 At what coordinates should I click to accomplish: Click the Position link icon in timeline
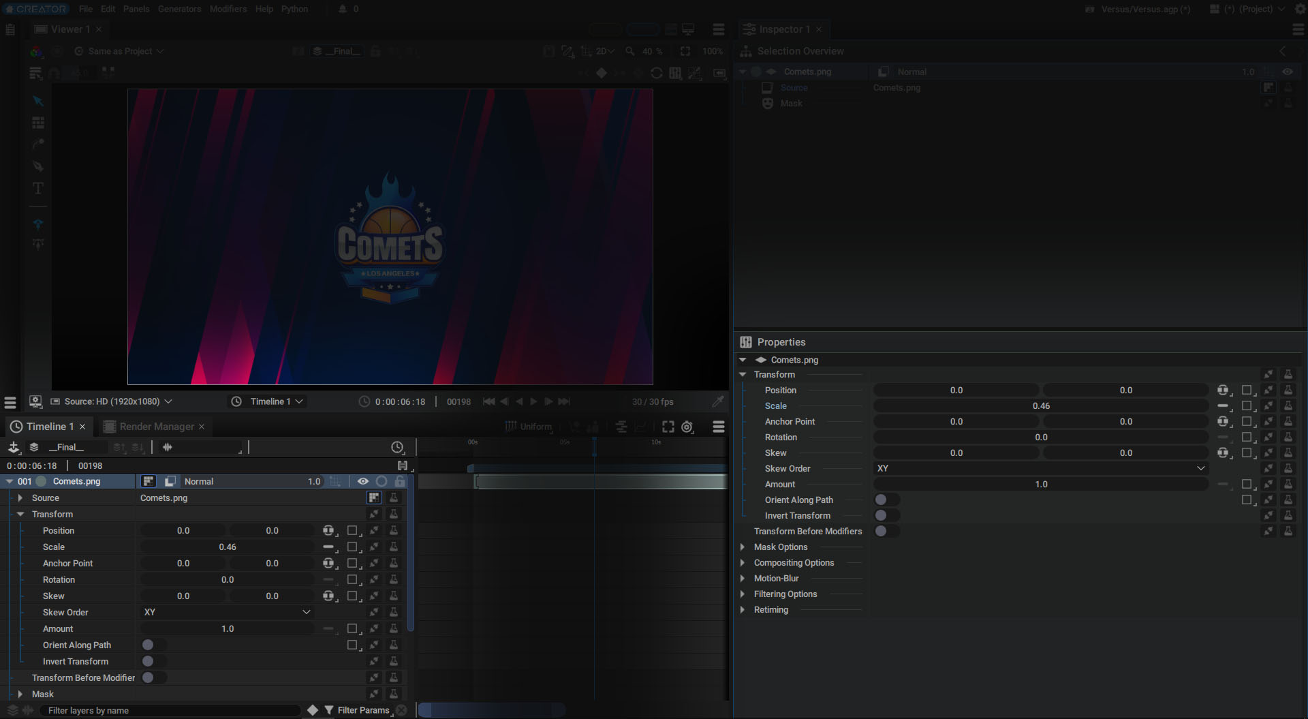point(328,530)
